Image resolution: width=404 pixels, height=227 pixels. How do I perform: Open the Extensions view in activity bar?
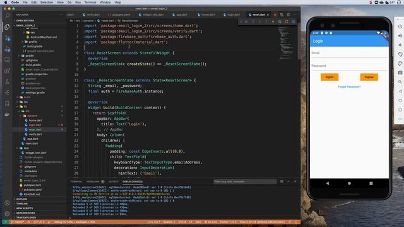[x=7, y=71]
